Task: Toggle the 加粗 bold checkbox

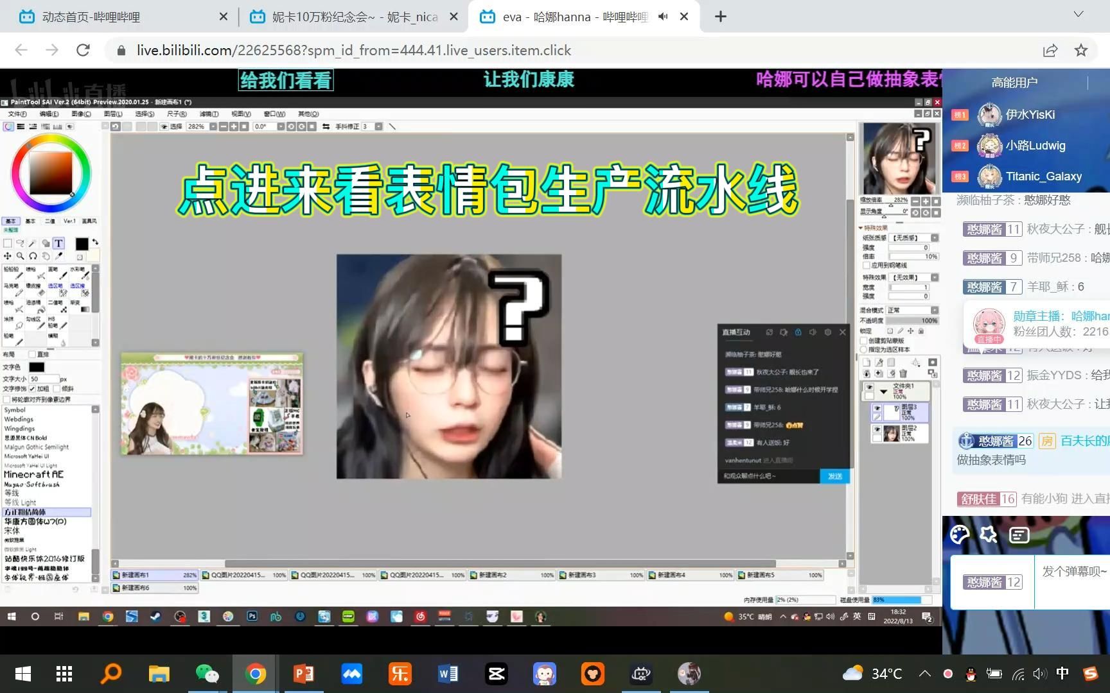Action: 32,389
